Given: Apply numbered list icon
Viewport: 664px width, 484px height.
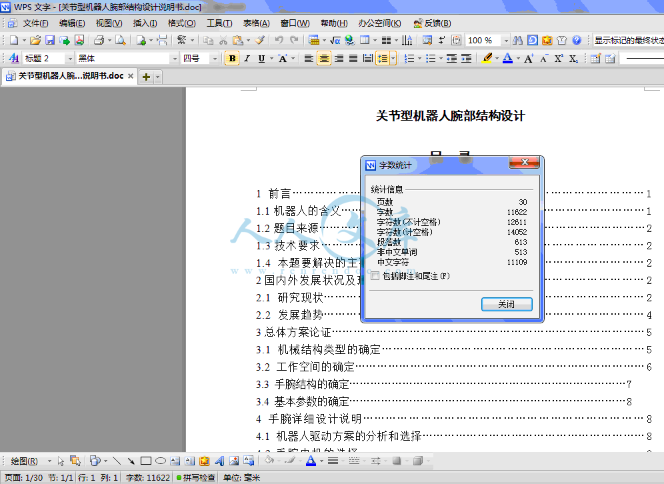Looking at the screenshot, I should pyautogui.click(x=409, y=59).
